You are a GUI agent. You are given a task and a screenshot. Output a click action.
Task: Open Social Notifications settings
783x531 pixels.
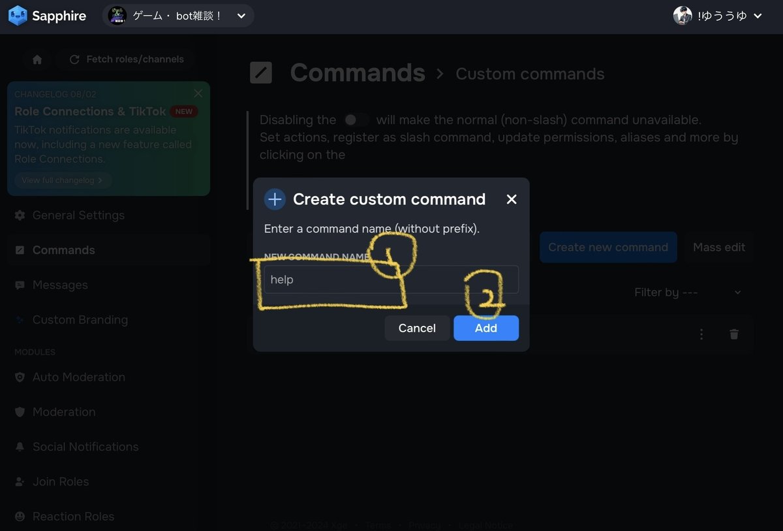(85, 447)
